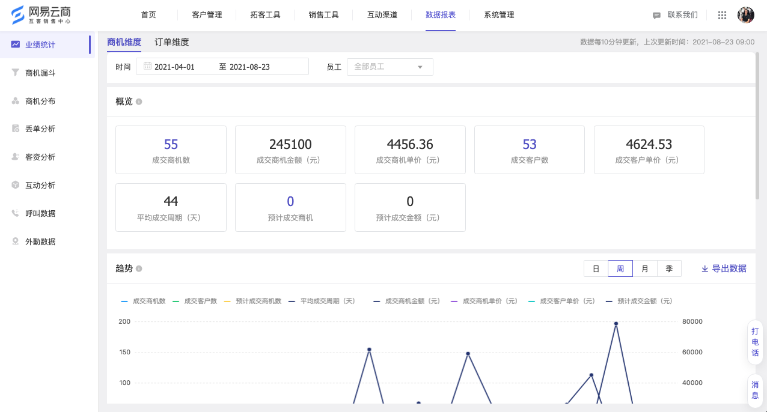The height and width of the screenshot is (412, 767).
Task: Switch trend granularity to 月
Action: pos(645,268)
